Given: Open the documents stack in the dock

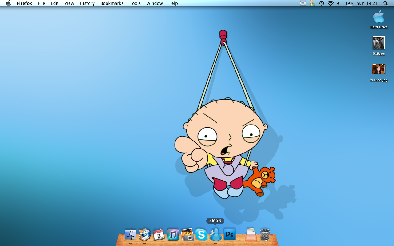Looking at the screenshot, I should tap(251, 234).
